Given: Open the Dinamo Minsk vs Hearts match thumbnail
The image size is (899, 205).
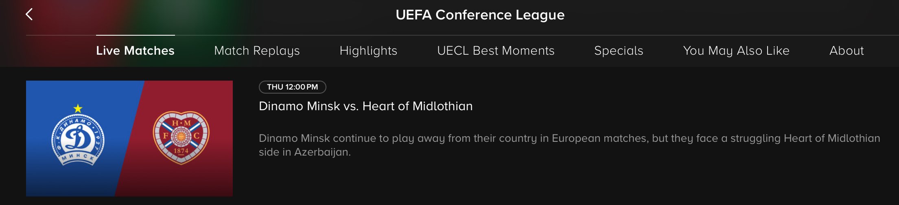Looking at the screenshot, I should click(129, 139).
